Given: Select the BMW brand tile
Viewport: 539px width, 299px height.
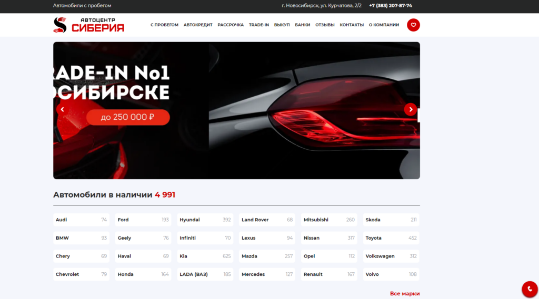Looking at the screenshot, I should [81, 238].
